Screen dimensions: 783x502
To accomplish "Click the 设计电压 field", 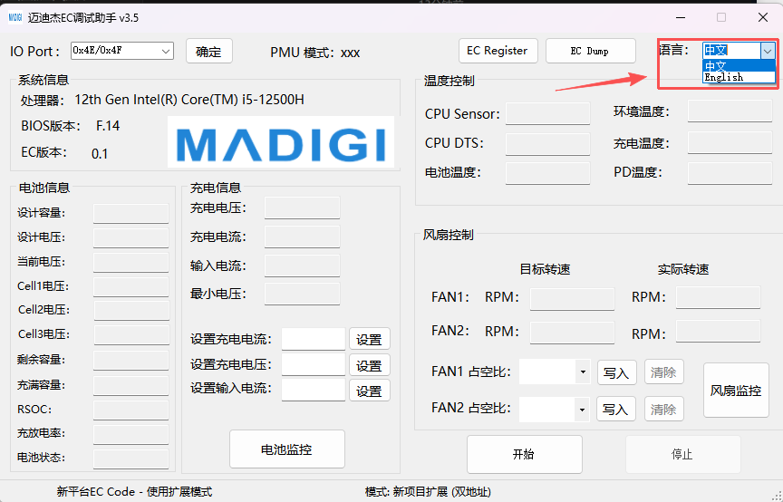I will [130, 237].
